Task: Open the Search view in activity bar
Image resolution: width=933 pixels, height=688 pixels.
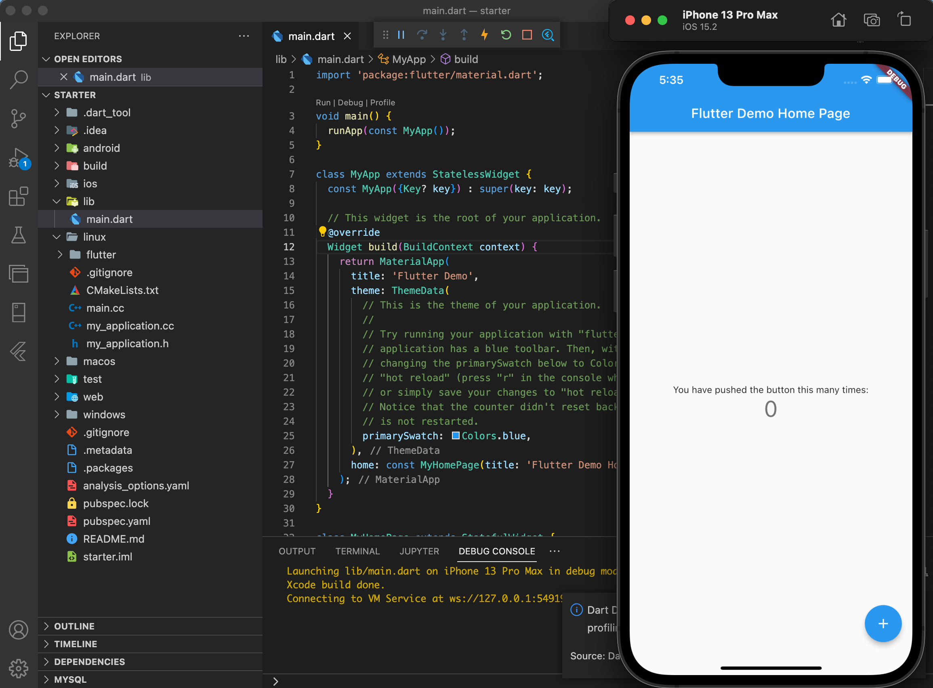Action: click(x=18, y=79)
